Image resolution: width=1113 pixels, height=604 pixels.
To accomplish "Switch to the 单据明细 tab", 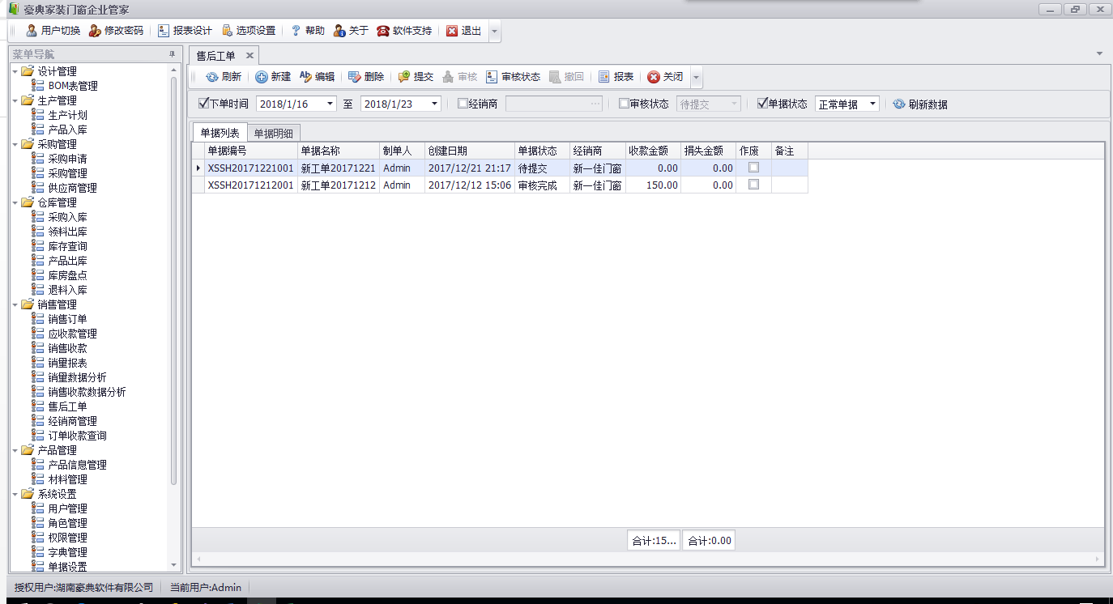I will click(273, 134).
